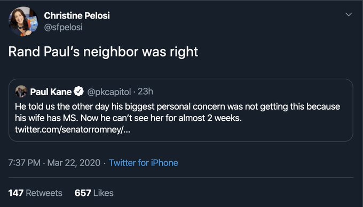Open quoted tweet's first line about personal concern
The height and width of the screenshot is (207, 363).
pyautogui.click(x=178, y=106)
